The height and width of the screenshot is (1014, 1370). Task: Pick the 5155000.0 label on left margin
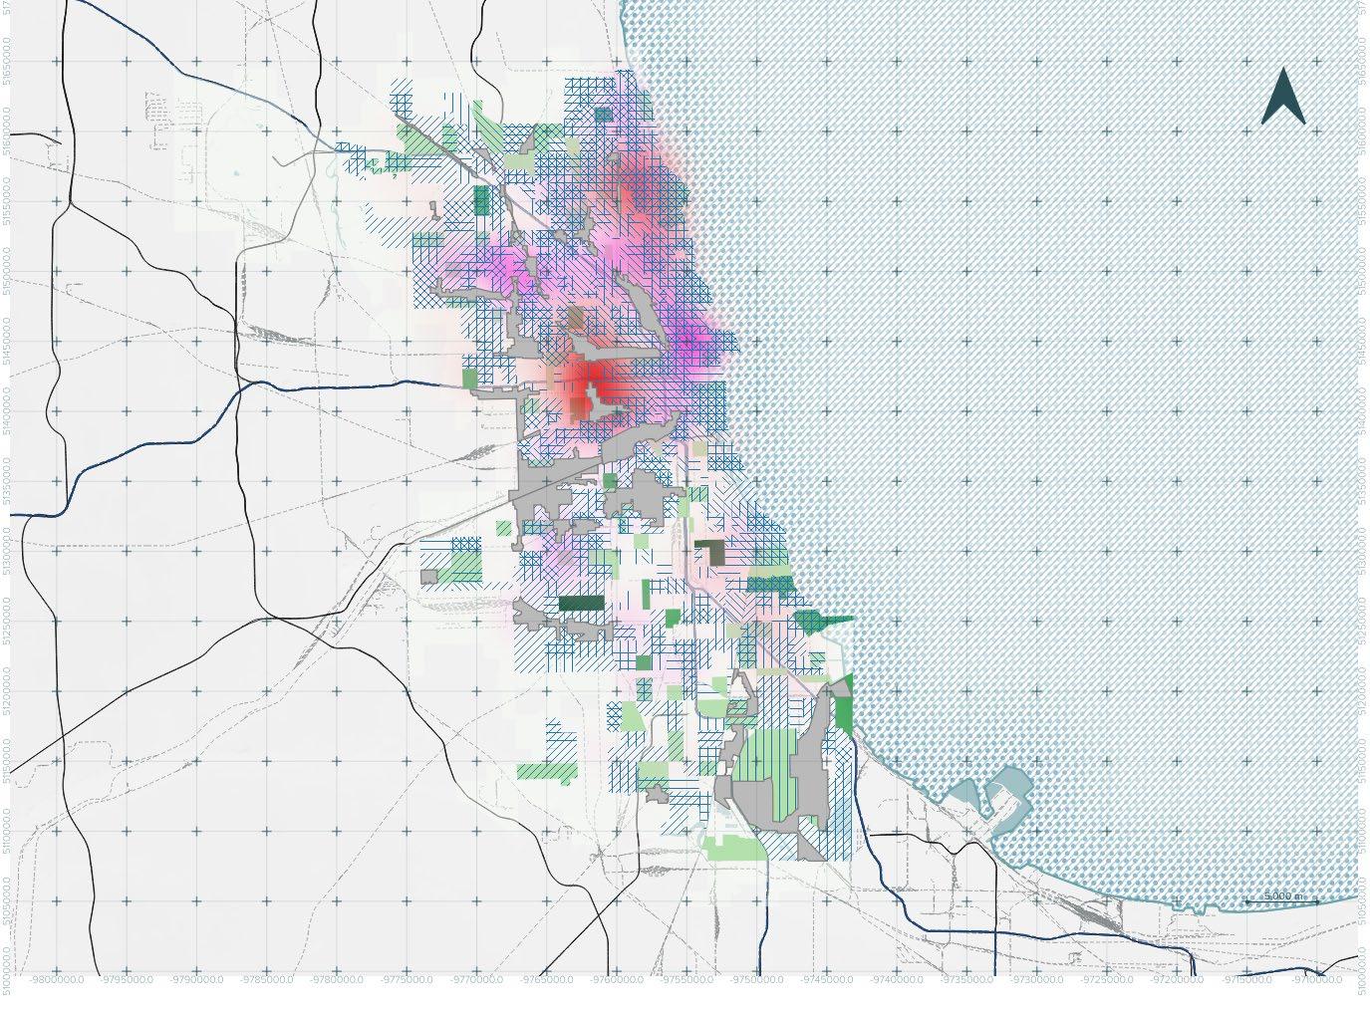point(9,200)
